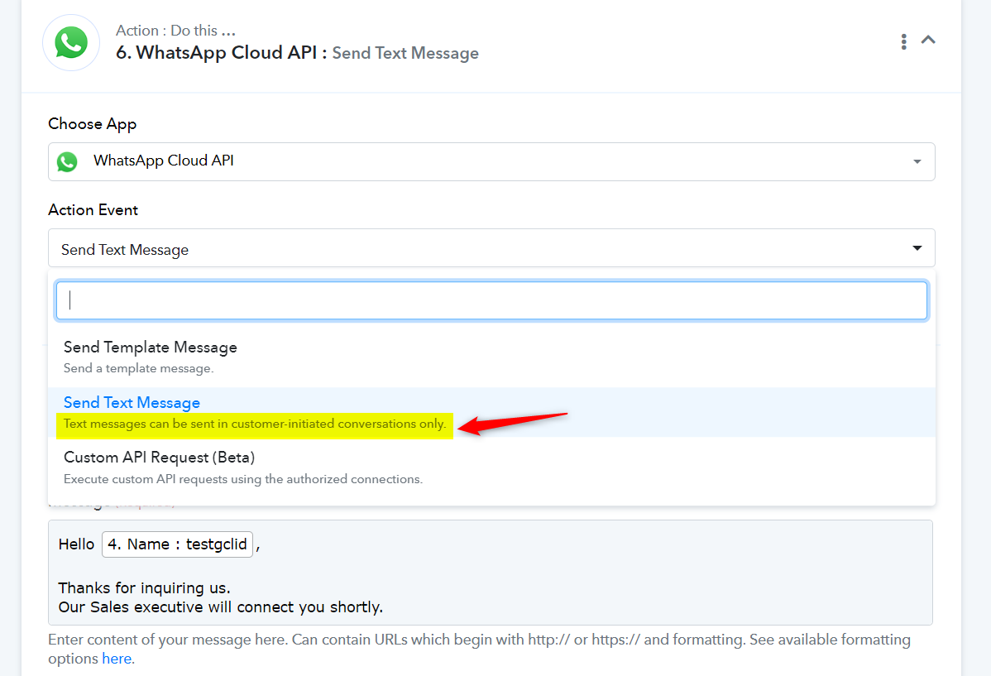
Task: Click the '4. Name : testgclid' mapped tag
Action: click(178, 544)
